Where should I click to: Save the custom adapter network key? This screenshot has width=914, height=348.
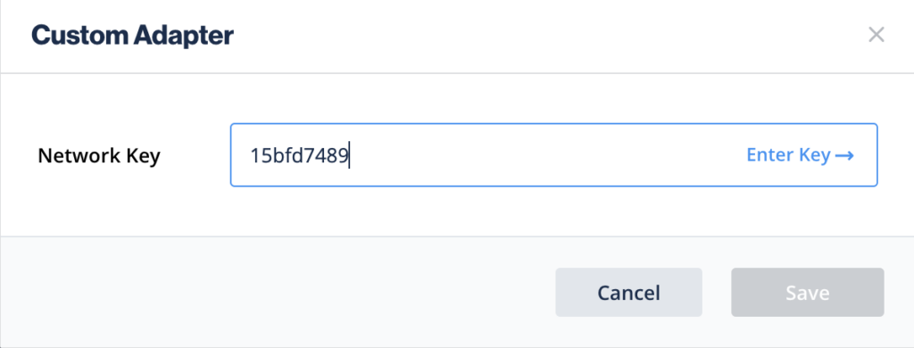click(807, 293)
